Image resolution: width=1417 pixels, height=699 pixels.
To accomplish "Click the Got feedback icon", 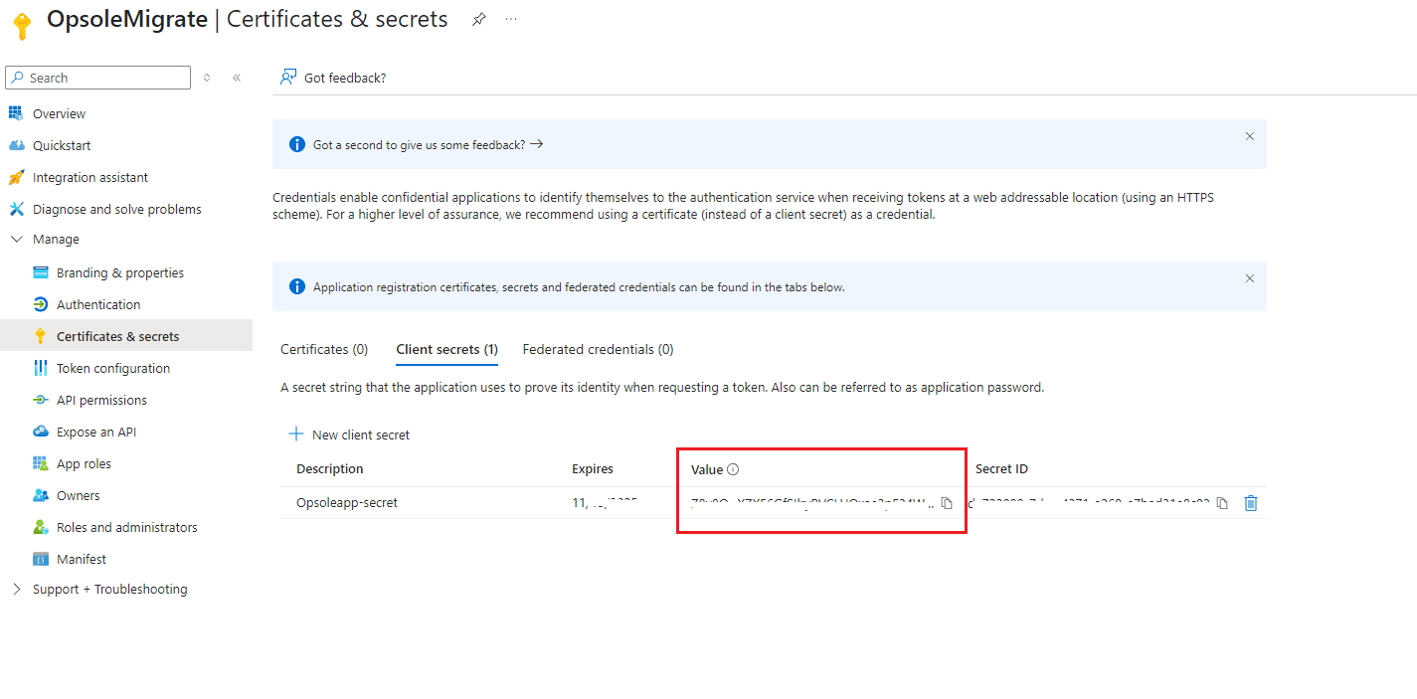I will point(288,78).
